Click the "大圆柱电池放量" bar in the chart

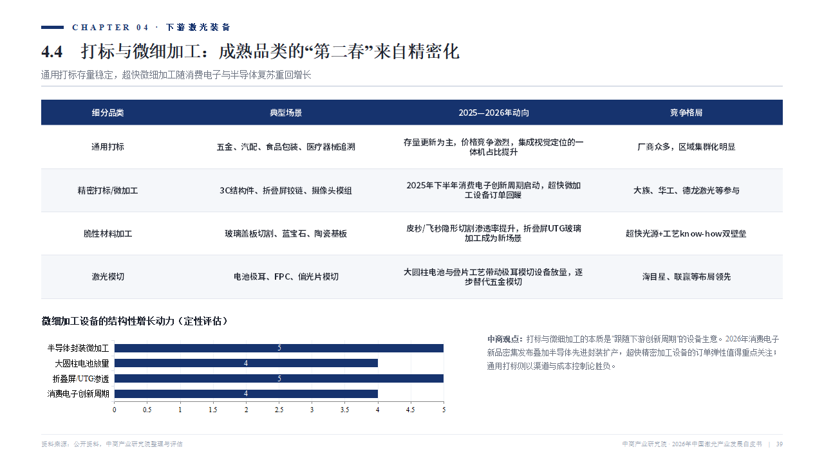[x=246, y=363]
